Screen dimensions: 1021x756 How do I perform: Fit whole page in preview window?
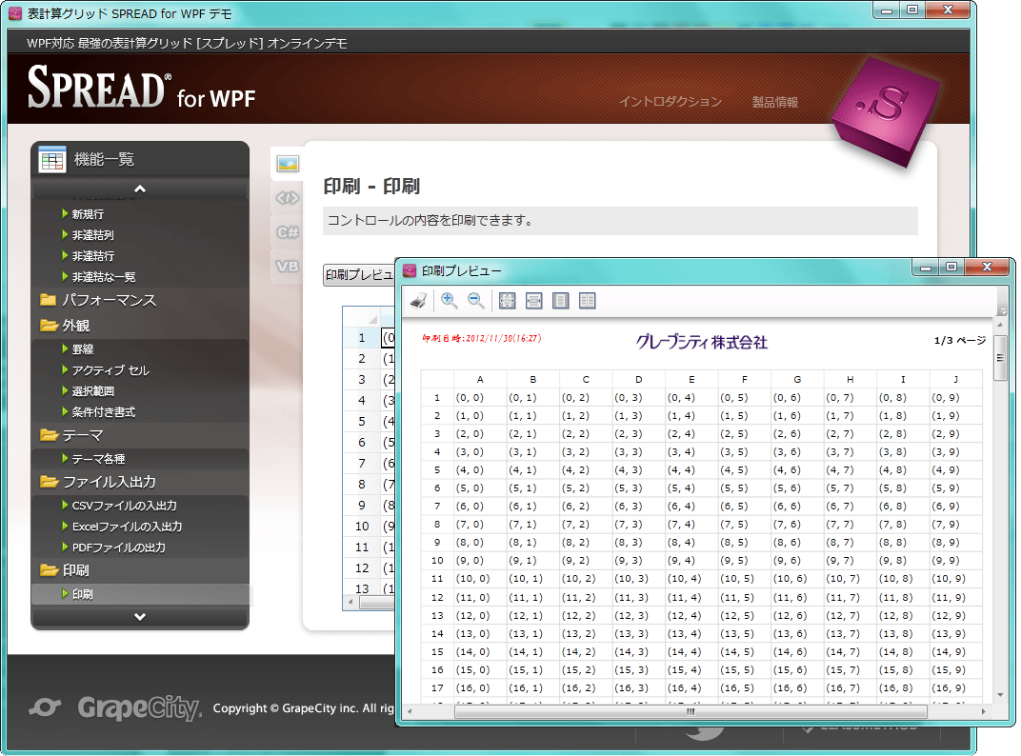(507, 301)
